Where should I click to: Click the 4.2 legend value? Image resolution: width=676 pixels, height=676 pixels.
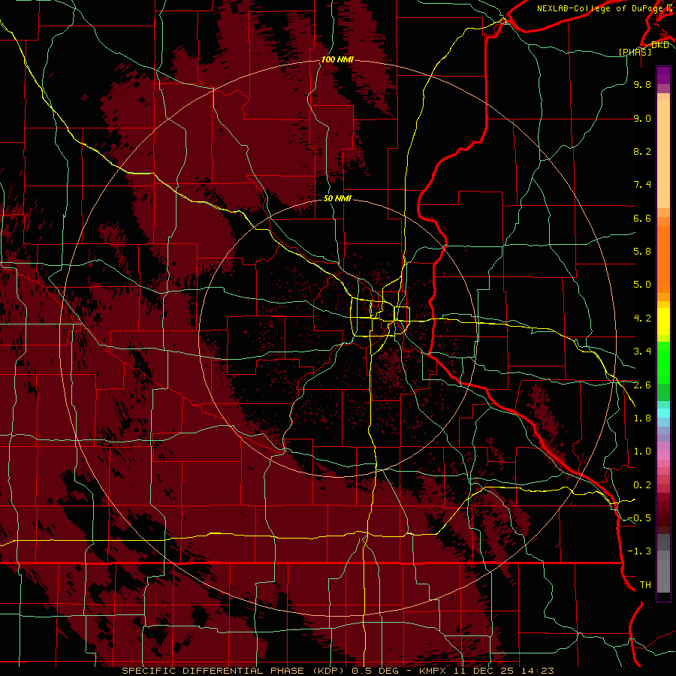pos(642,318)
